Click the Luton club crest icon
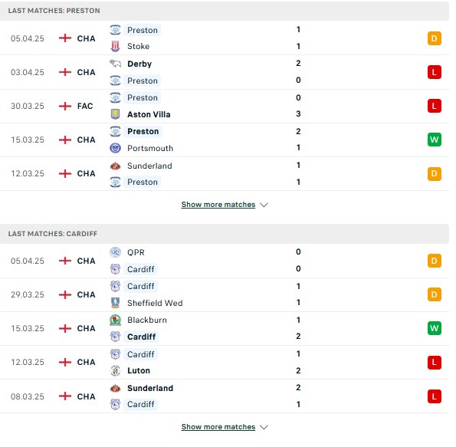456x447 pixels. pos(115,370)
